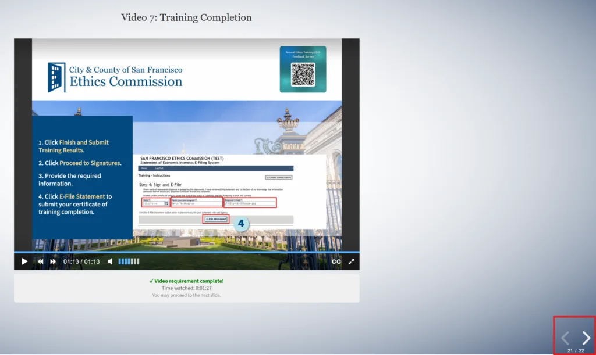Expand the video to fullscreen
Screen dimensions: 596x355
pos(351,261)
